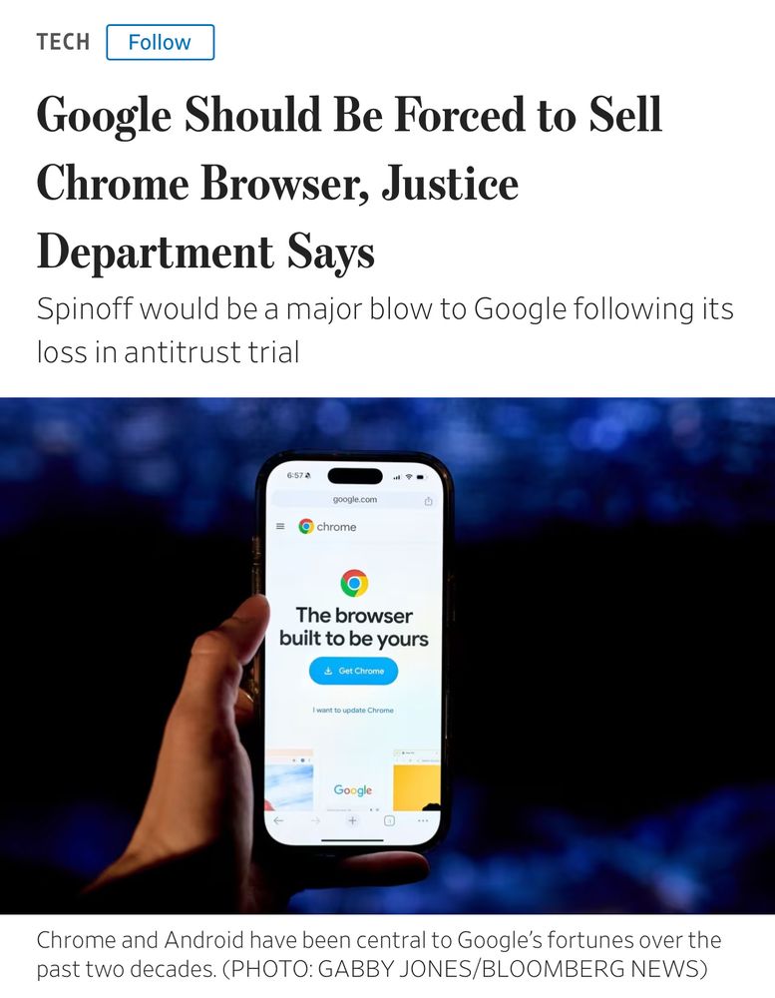Tap the back arrow in phone browser toolbar

pos(278,821)
